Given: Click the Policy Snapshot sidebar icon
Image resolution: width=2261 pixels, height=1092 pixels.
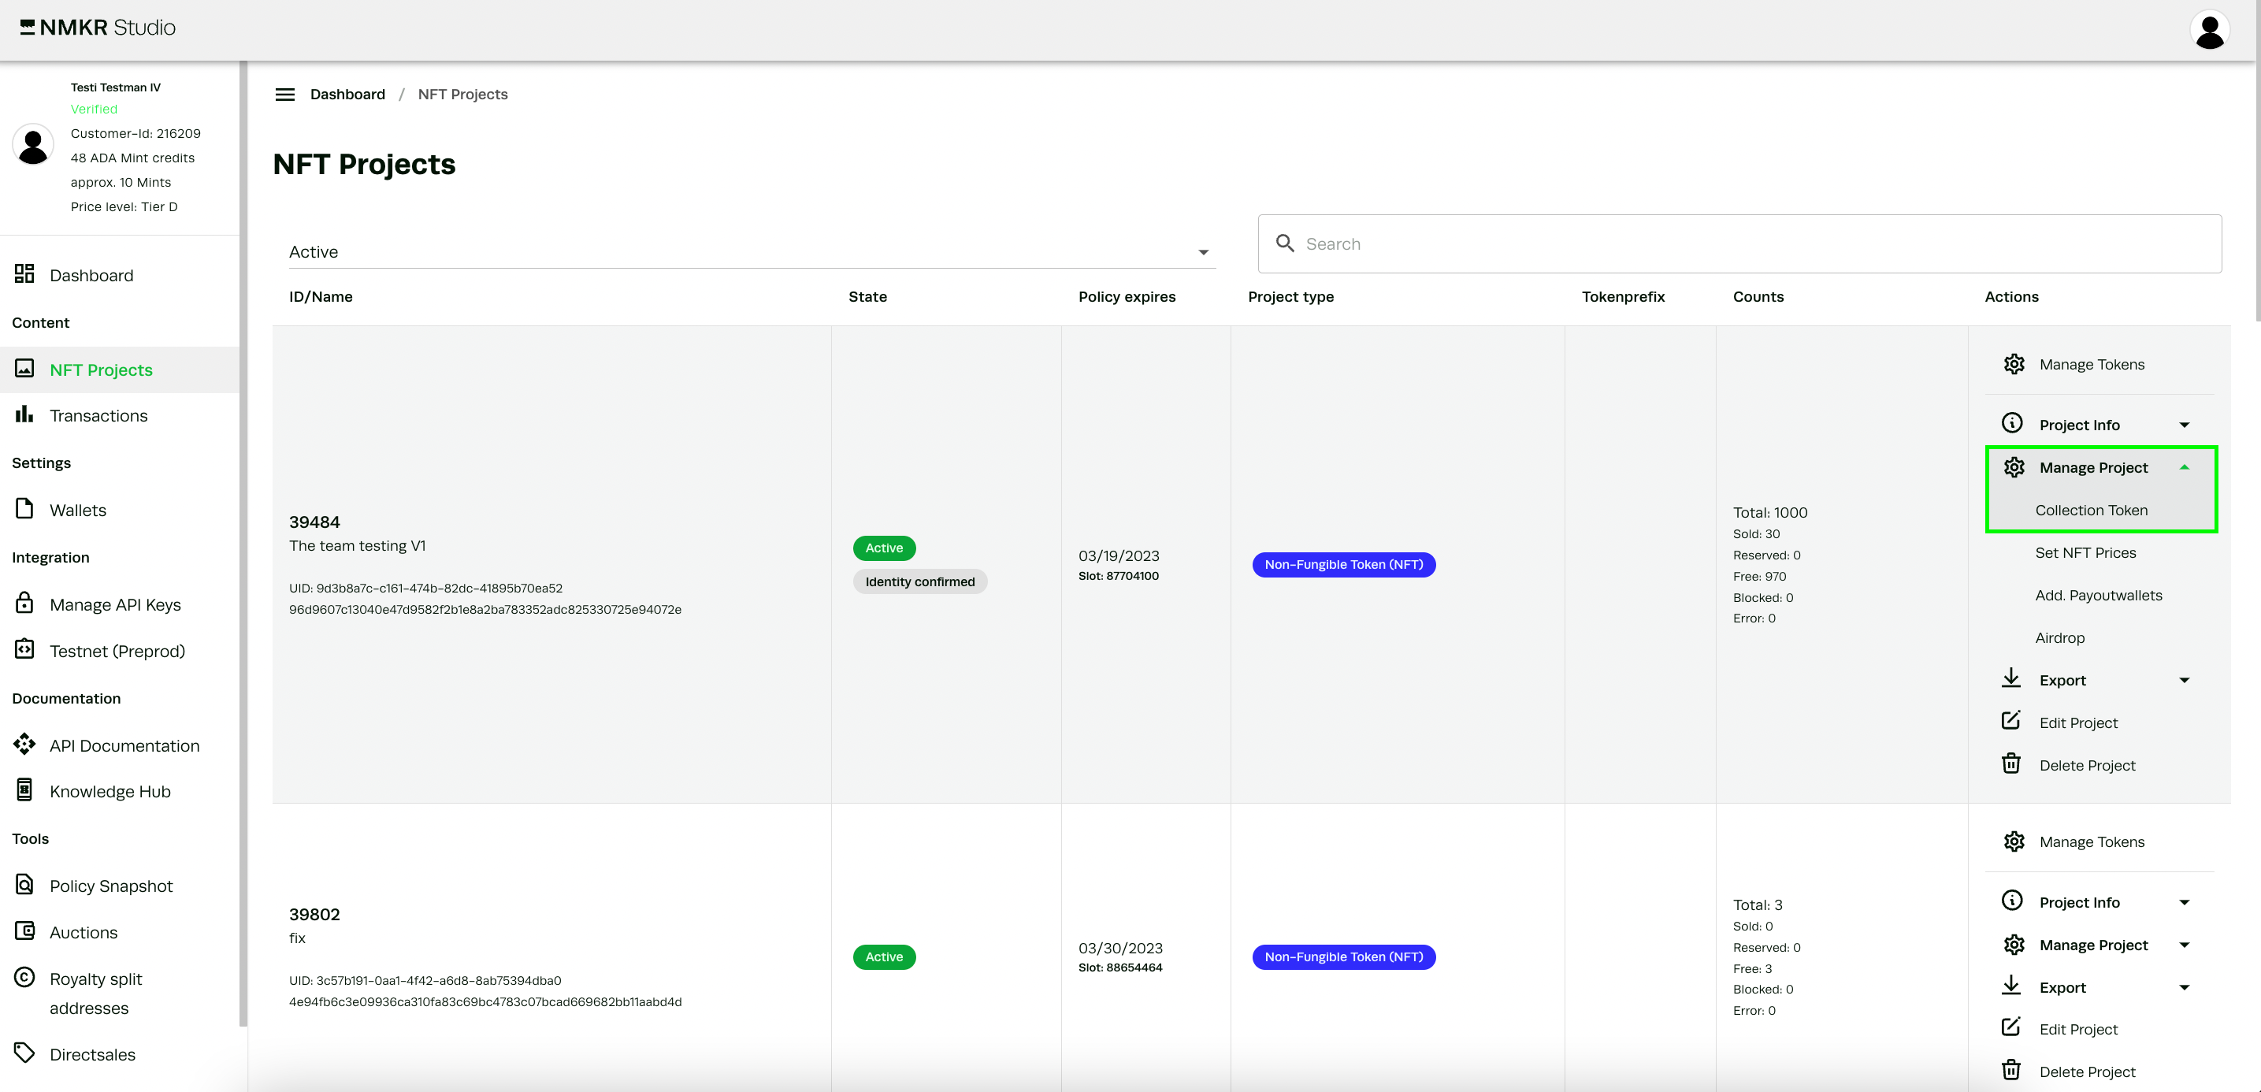Looking at the screenshot, I should pos(24,885).
